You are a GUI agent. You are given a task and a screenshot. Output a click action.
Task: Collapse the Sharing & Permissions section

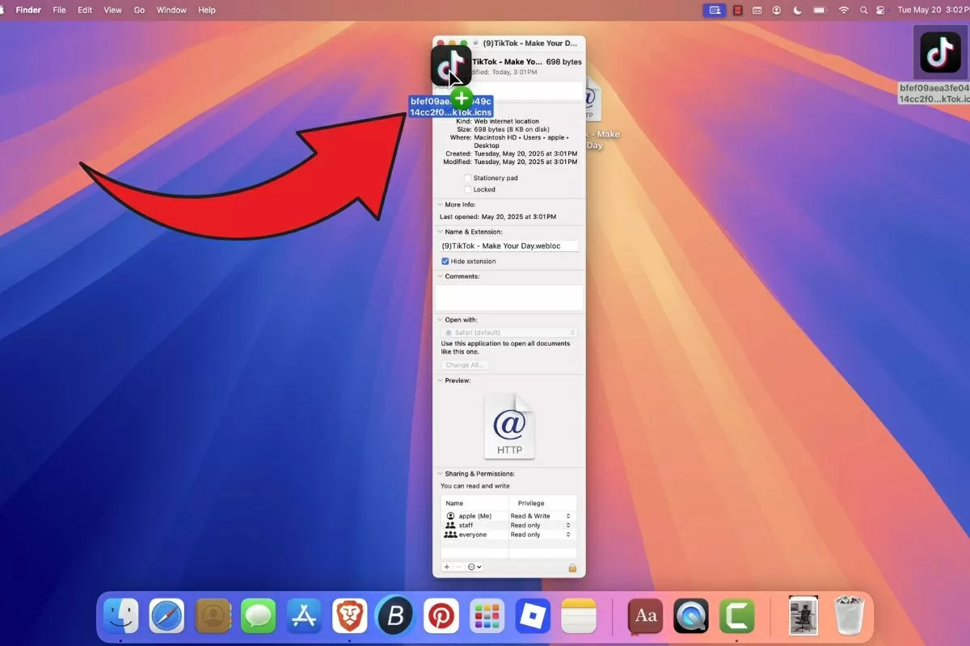[440, 474]
